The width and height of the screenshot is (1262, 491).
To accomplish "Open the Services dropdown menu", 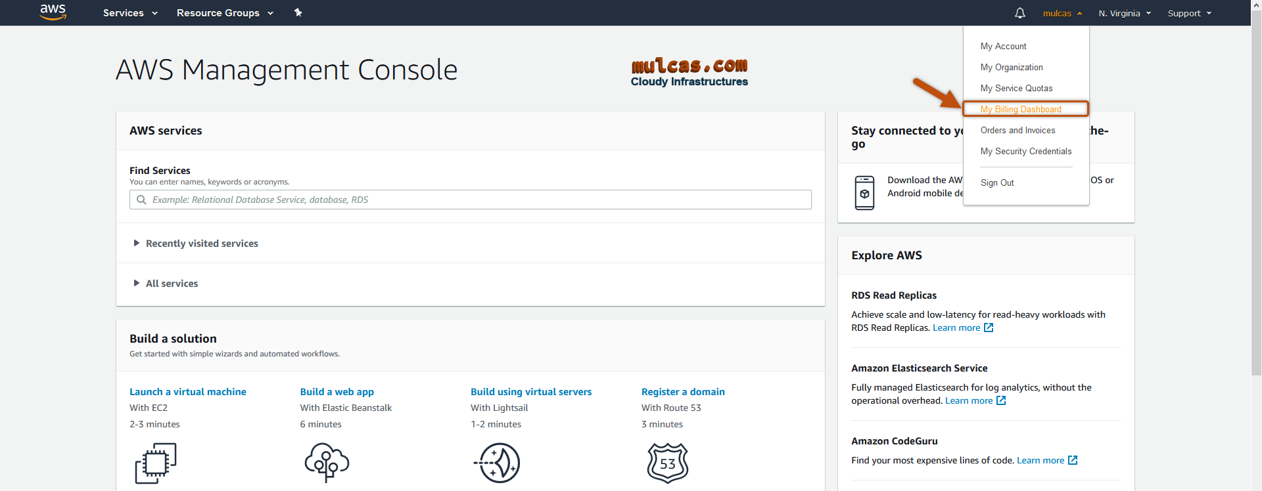I will tap(130, 13).
